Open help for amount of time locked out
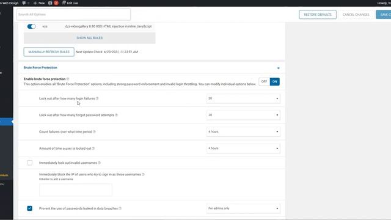 click(x=93, y=148)
